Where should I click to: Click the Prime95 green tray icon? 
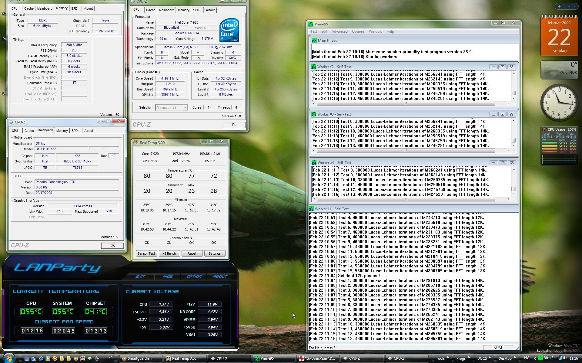(x=540, y=358)
